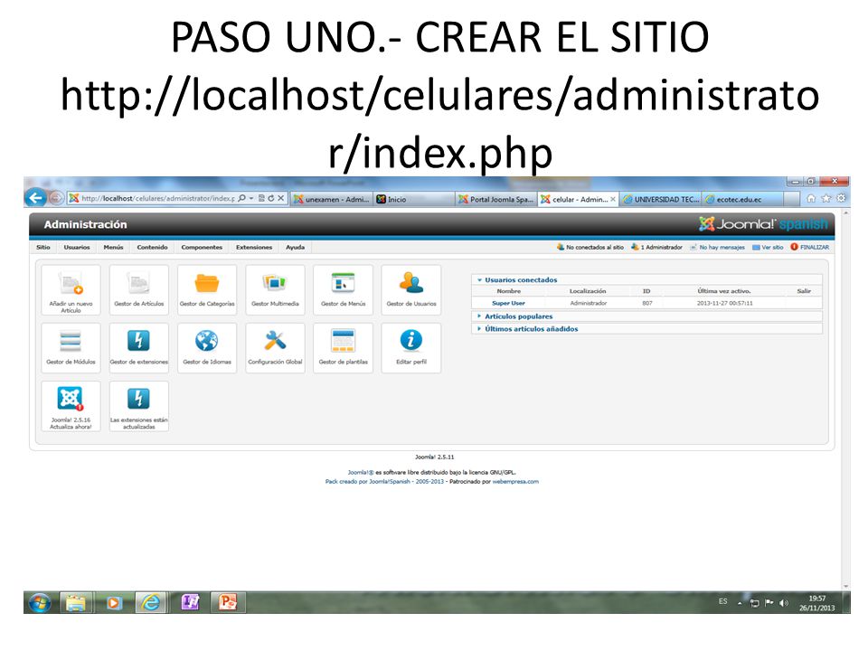Click 1 Administrador status link
The image size is (868, 651).
click(657, 248)
